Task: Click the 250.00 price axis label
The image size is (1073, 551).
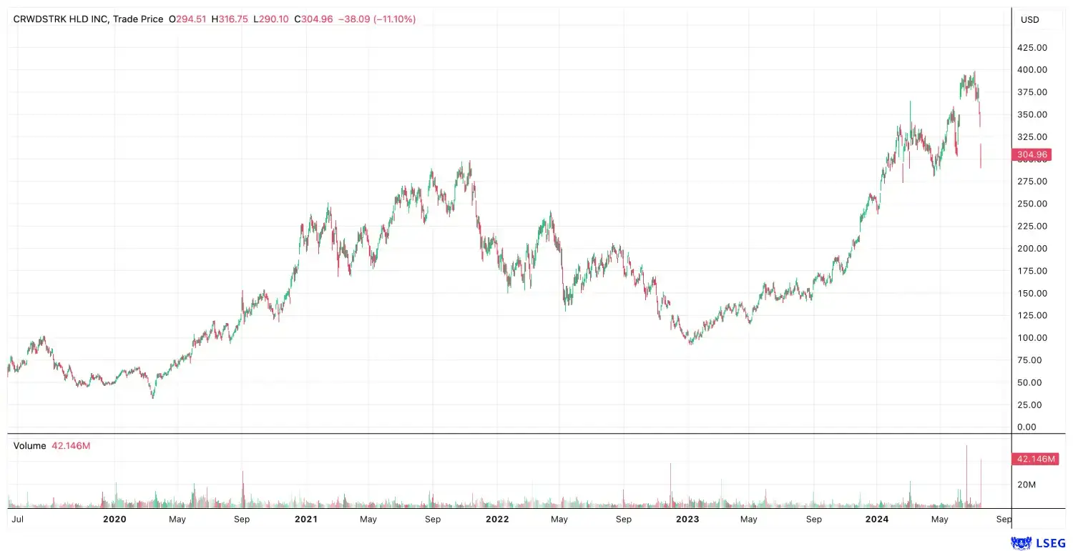Action: point(1032,204)
